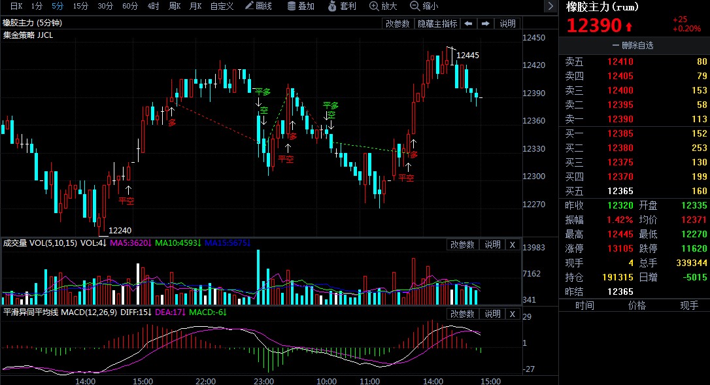Click the 总手 value 339344
Viewport: 710px width, 385px height.
pyautogui.click(x=692, y=263)
